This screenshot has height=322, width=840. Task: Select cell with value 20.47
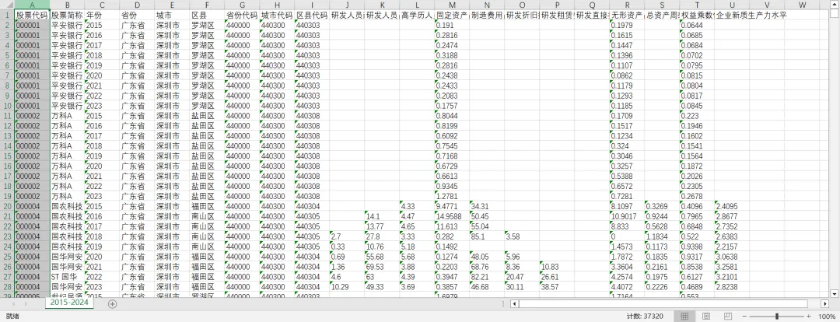click(x=522, y=277)
